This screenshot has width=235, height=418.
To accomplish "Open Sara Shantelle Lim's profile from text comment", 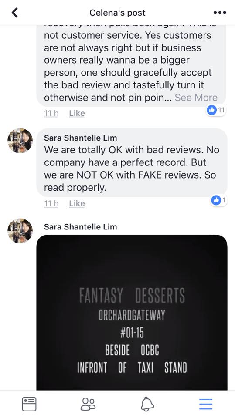I will pyautogui.click(x=80, y=138).
